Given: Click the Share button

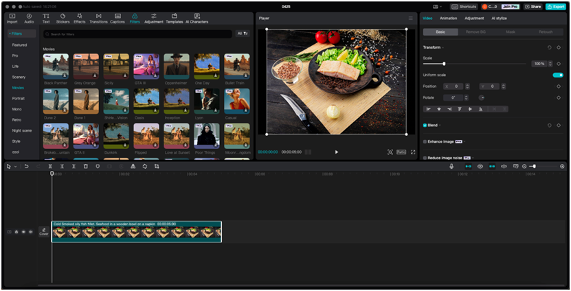Looking at the screenshot, I should [533, 6].
